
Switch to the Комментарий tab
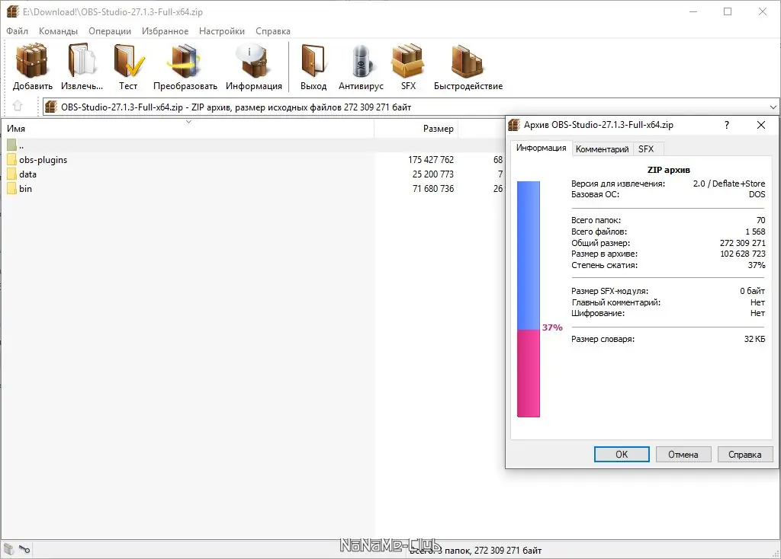tap(602, 149)
